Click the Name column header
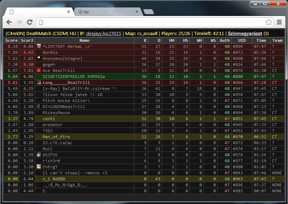 (85, 40)
